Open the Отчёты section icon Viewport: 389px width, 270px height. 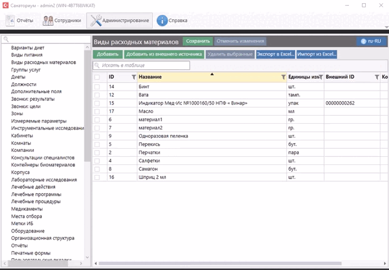11,21
